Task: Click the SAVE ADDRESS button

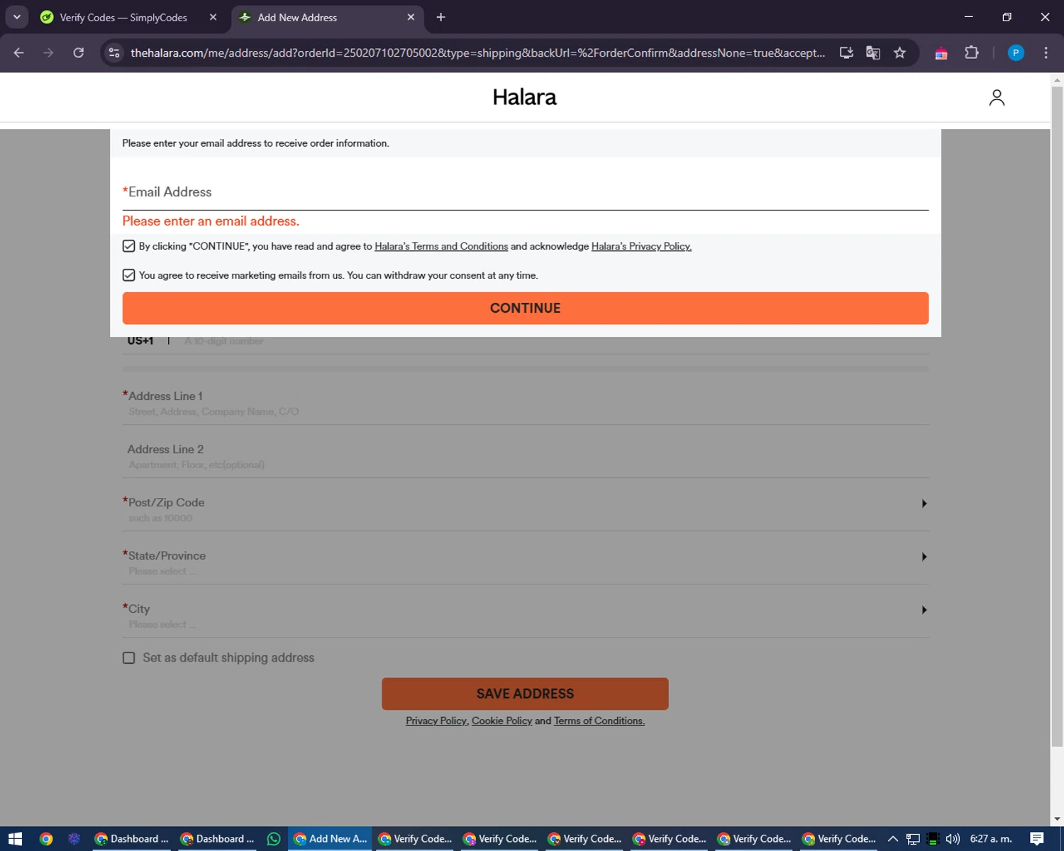Action: (x=525, y=694)
